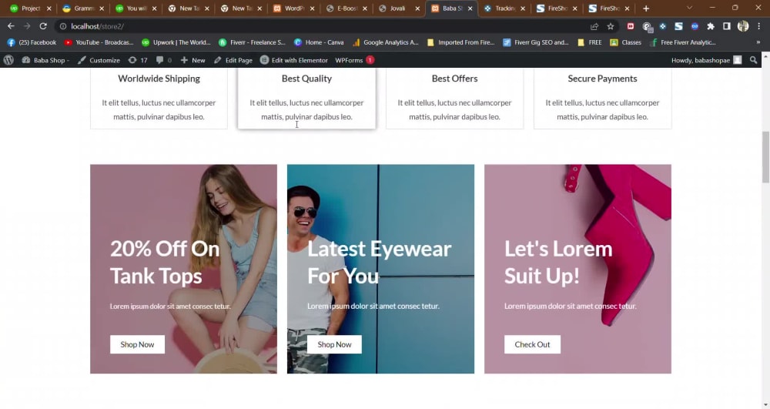Open Customize in the admin bar
The height and width of the screenshot is (409, 770).
99,60
